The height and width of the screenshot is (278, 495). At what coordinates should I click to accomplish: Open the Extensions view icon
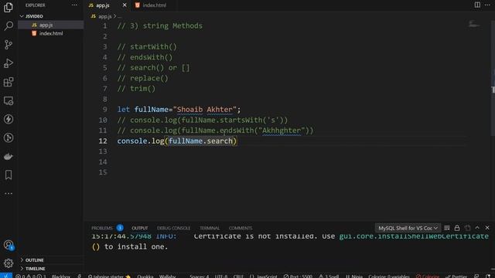[9, 82]
